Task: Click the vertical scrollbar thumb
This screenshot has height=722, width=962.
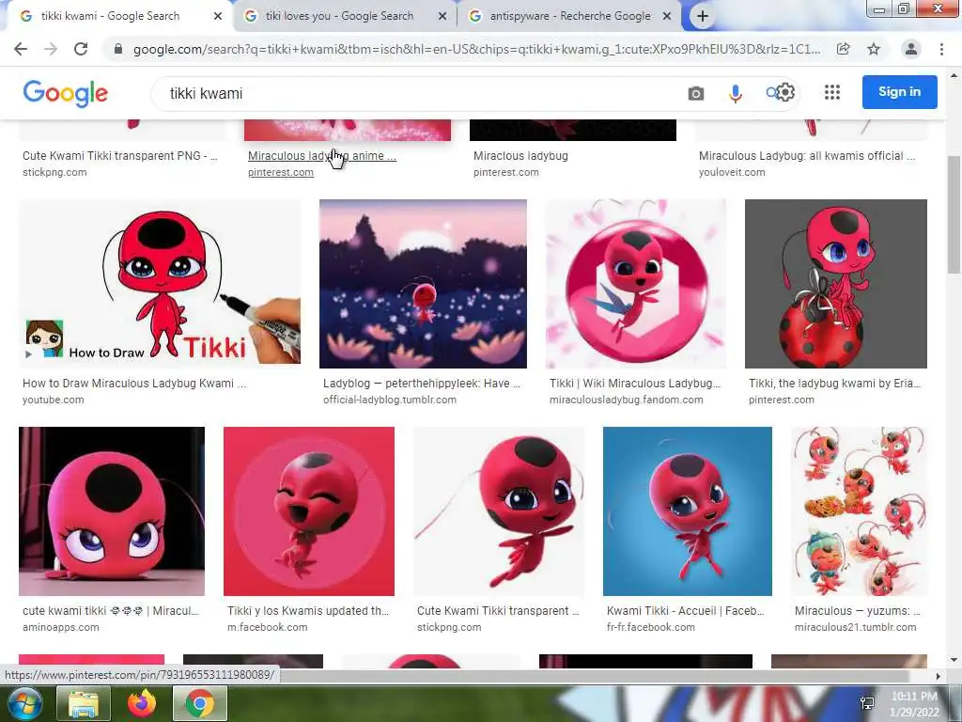Action: pos(954,215)
